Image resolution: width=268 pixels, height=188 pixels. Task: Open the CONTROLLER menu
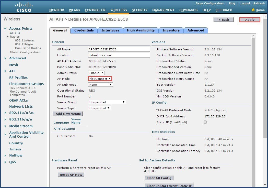tap(95, 10)
